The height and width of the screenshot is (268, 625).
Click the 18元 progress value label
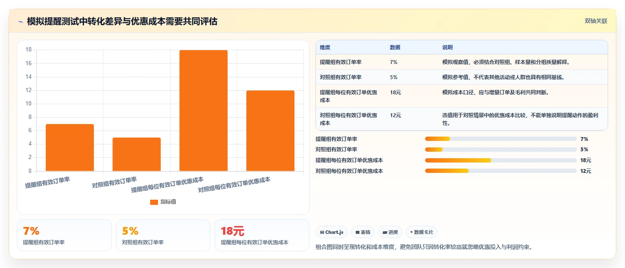pos(586,160)
